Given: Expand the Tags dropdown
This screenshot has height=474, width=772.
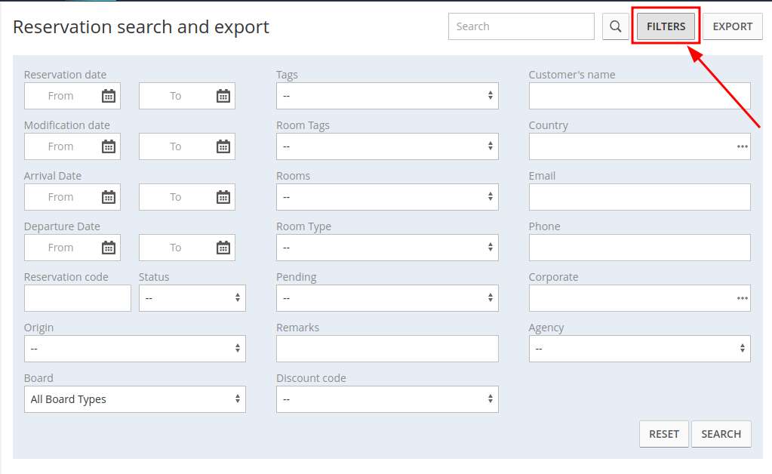Looking at the screenshot, I should point(387,96).
